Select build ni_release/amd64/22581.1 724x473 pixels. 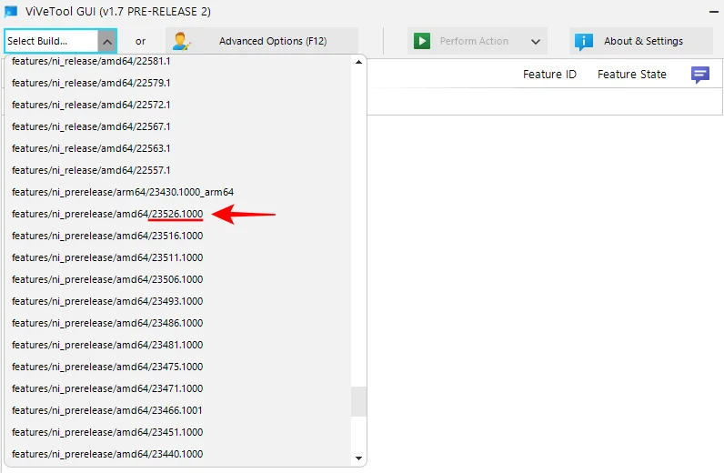[x=177, y=61]
